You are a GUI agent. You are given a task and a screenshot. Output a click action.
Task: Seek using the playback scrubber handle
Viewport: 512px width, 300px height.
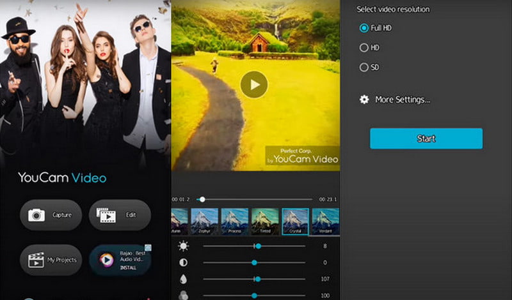point(202,199)
